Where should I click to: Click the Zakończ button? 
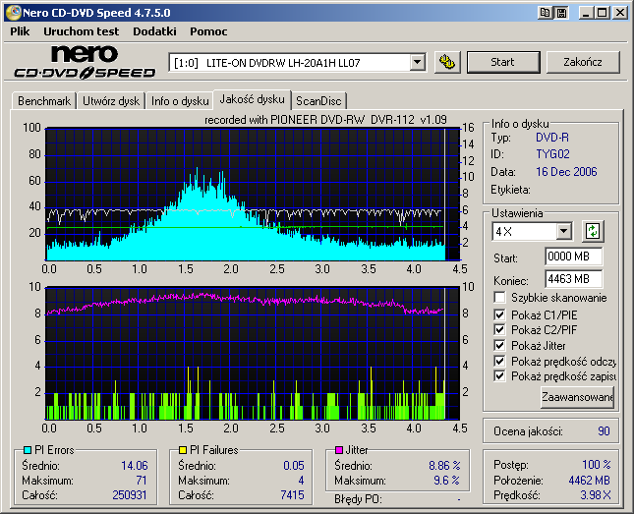583,62
